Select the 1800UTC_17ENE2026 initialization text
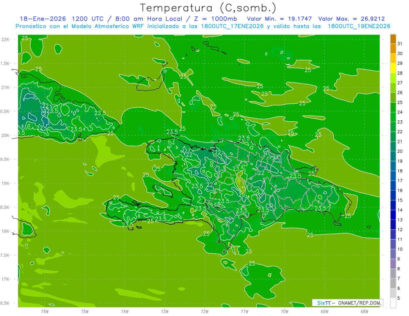Screen dimensions: 409x316 [233, 26]
